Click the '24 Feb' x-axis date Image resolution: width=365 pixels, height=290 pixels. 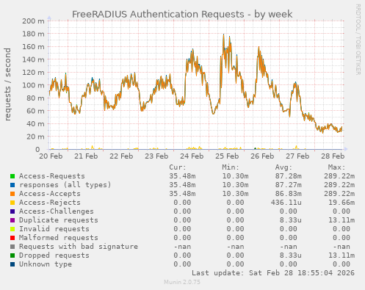click(x=192, y=156)
